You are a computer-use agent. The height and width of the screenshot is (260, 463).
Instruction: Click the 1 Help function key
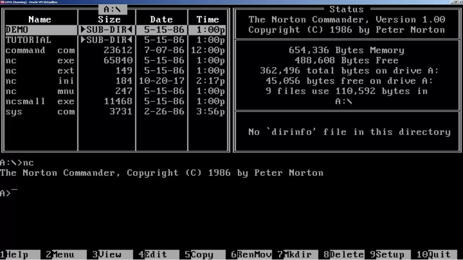[x=20, y=255]
